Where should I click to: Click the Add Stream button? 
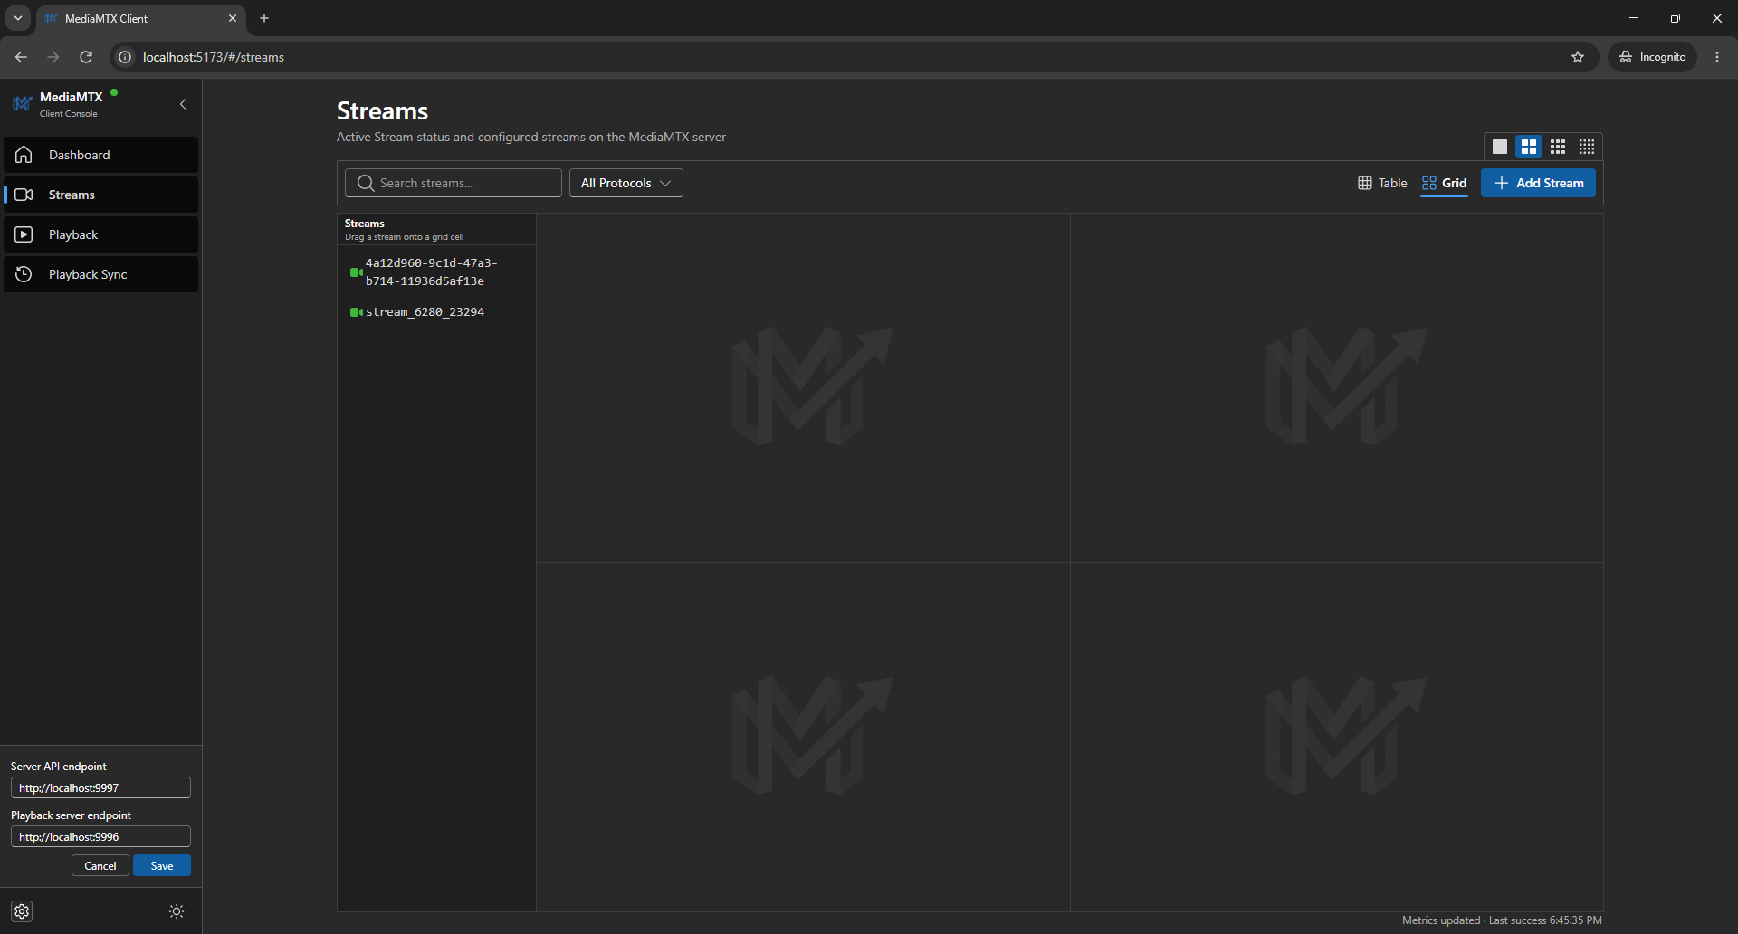coord(1538,183)
